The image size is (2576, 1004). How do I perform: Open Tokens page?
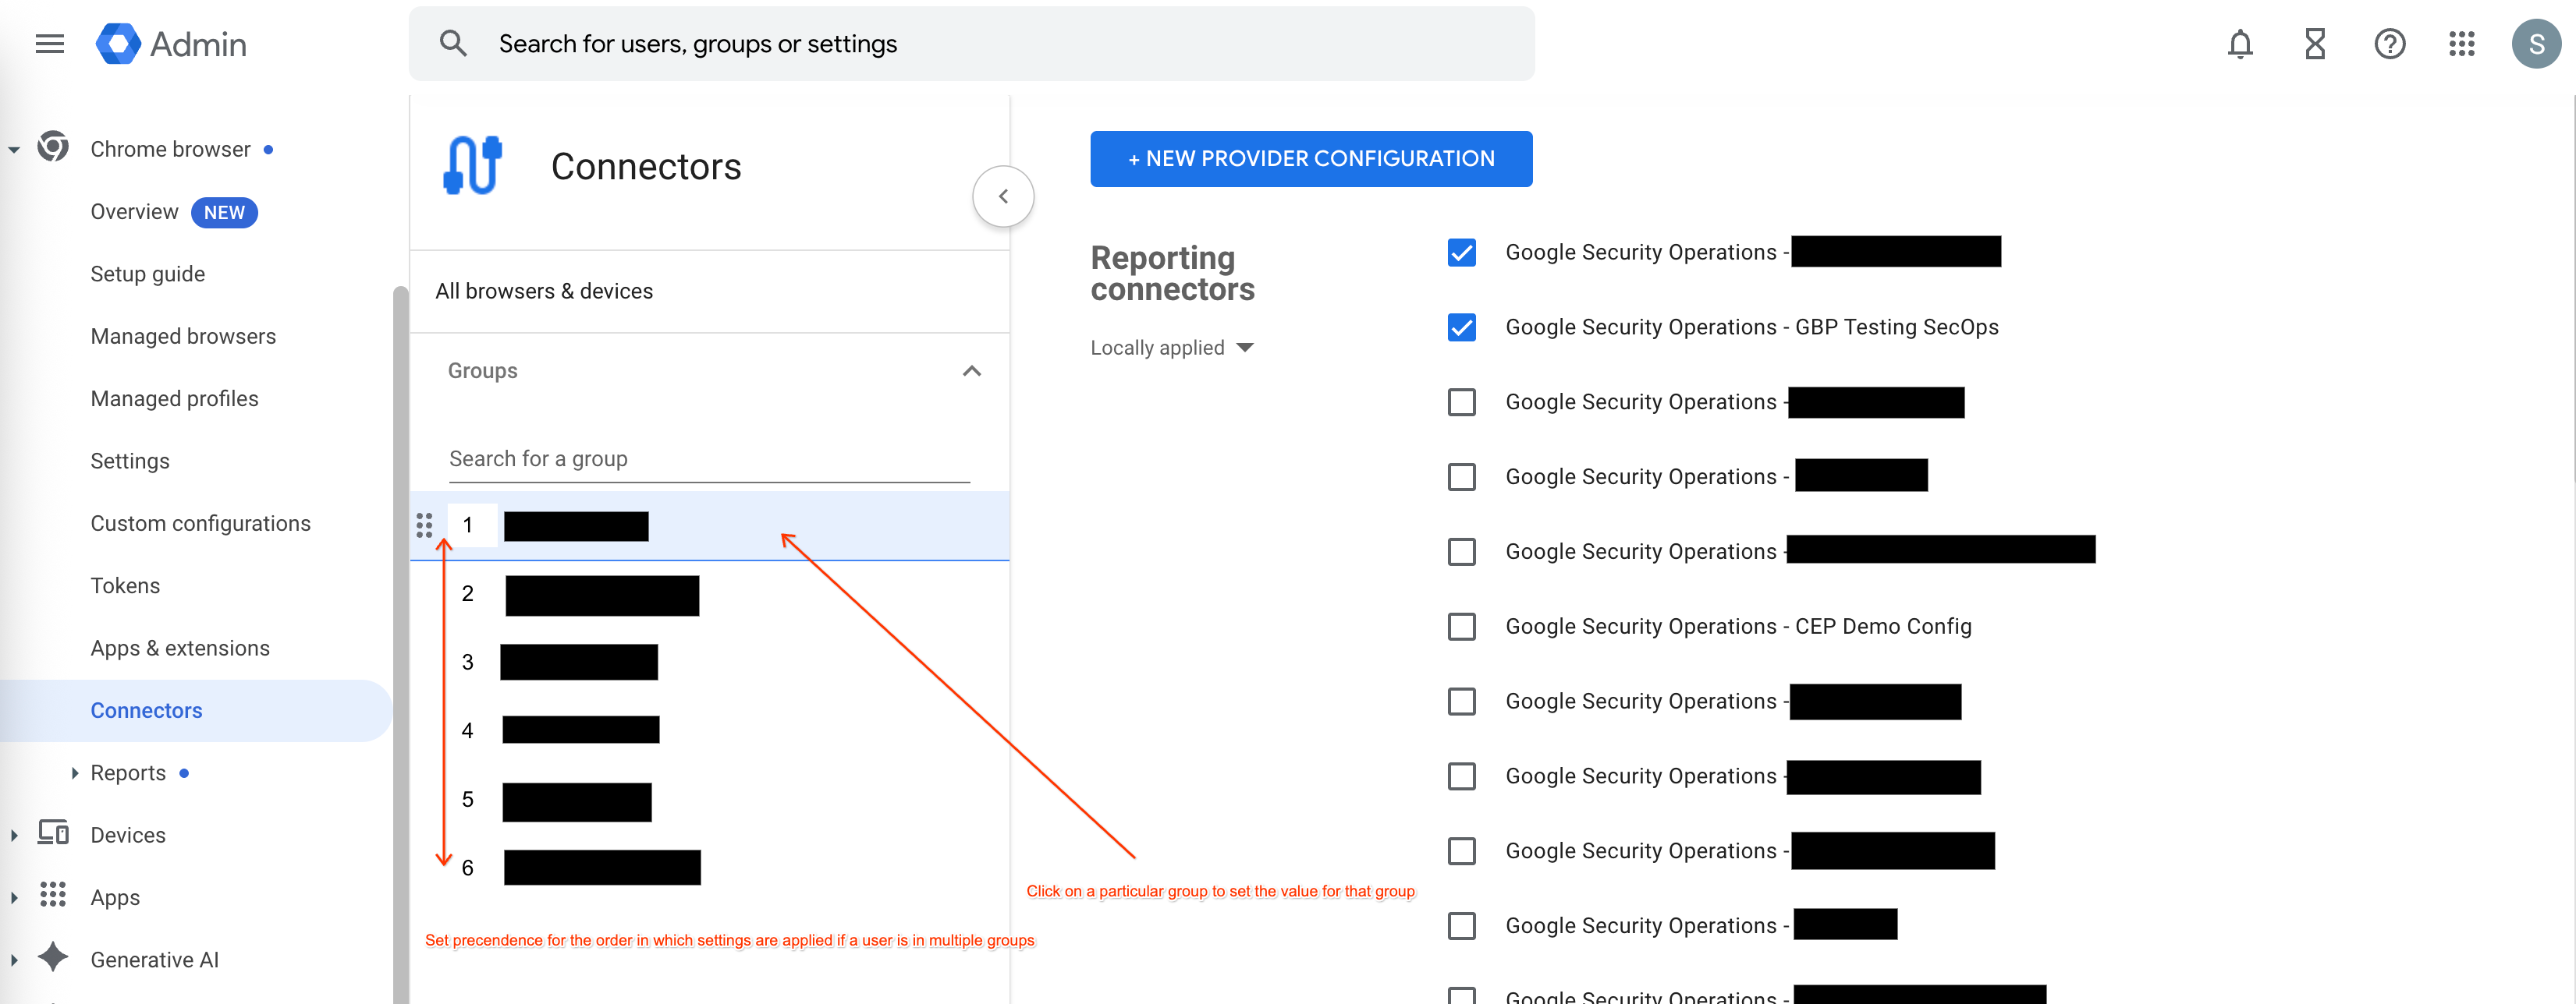click(x=125, y=585)
